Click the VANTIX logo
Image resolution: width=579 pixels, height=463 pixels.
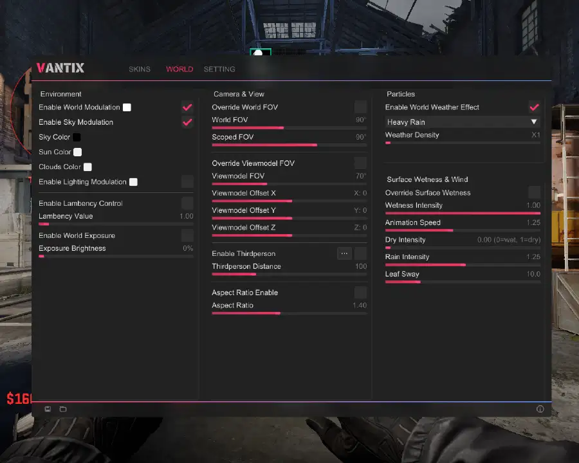(60, 68)
